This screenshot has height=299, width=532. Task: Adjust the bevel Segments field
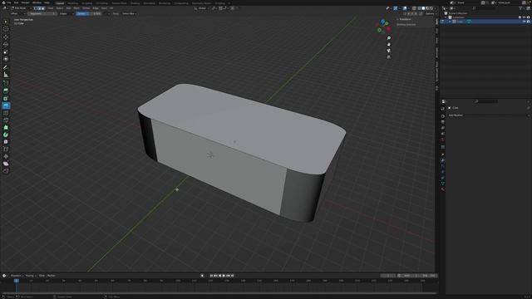[42, 14]
